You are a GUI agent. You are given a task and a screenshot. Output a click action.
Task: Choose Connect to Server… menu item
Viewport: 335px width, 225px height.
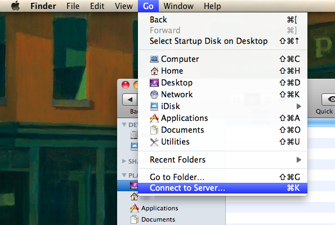point(222,188)
